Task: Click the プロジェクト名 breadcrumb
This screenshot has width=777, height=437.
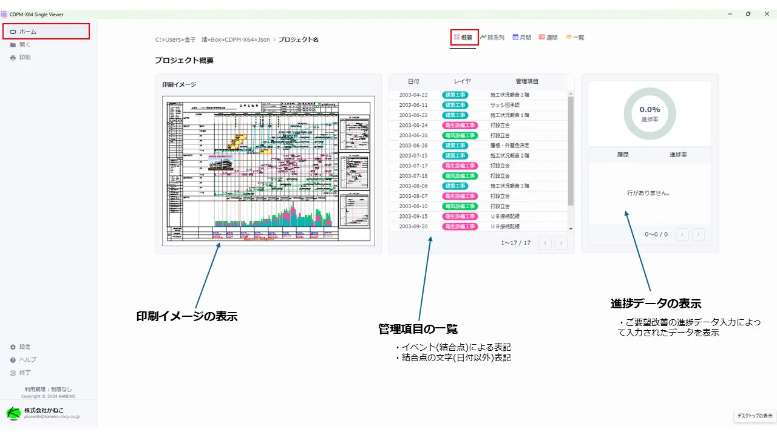Action: 299,39
